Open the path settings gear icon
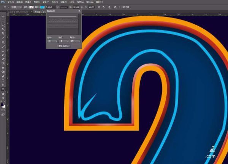 tap(116, 7)
